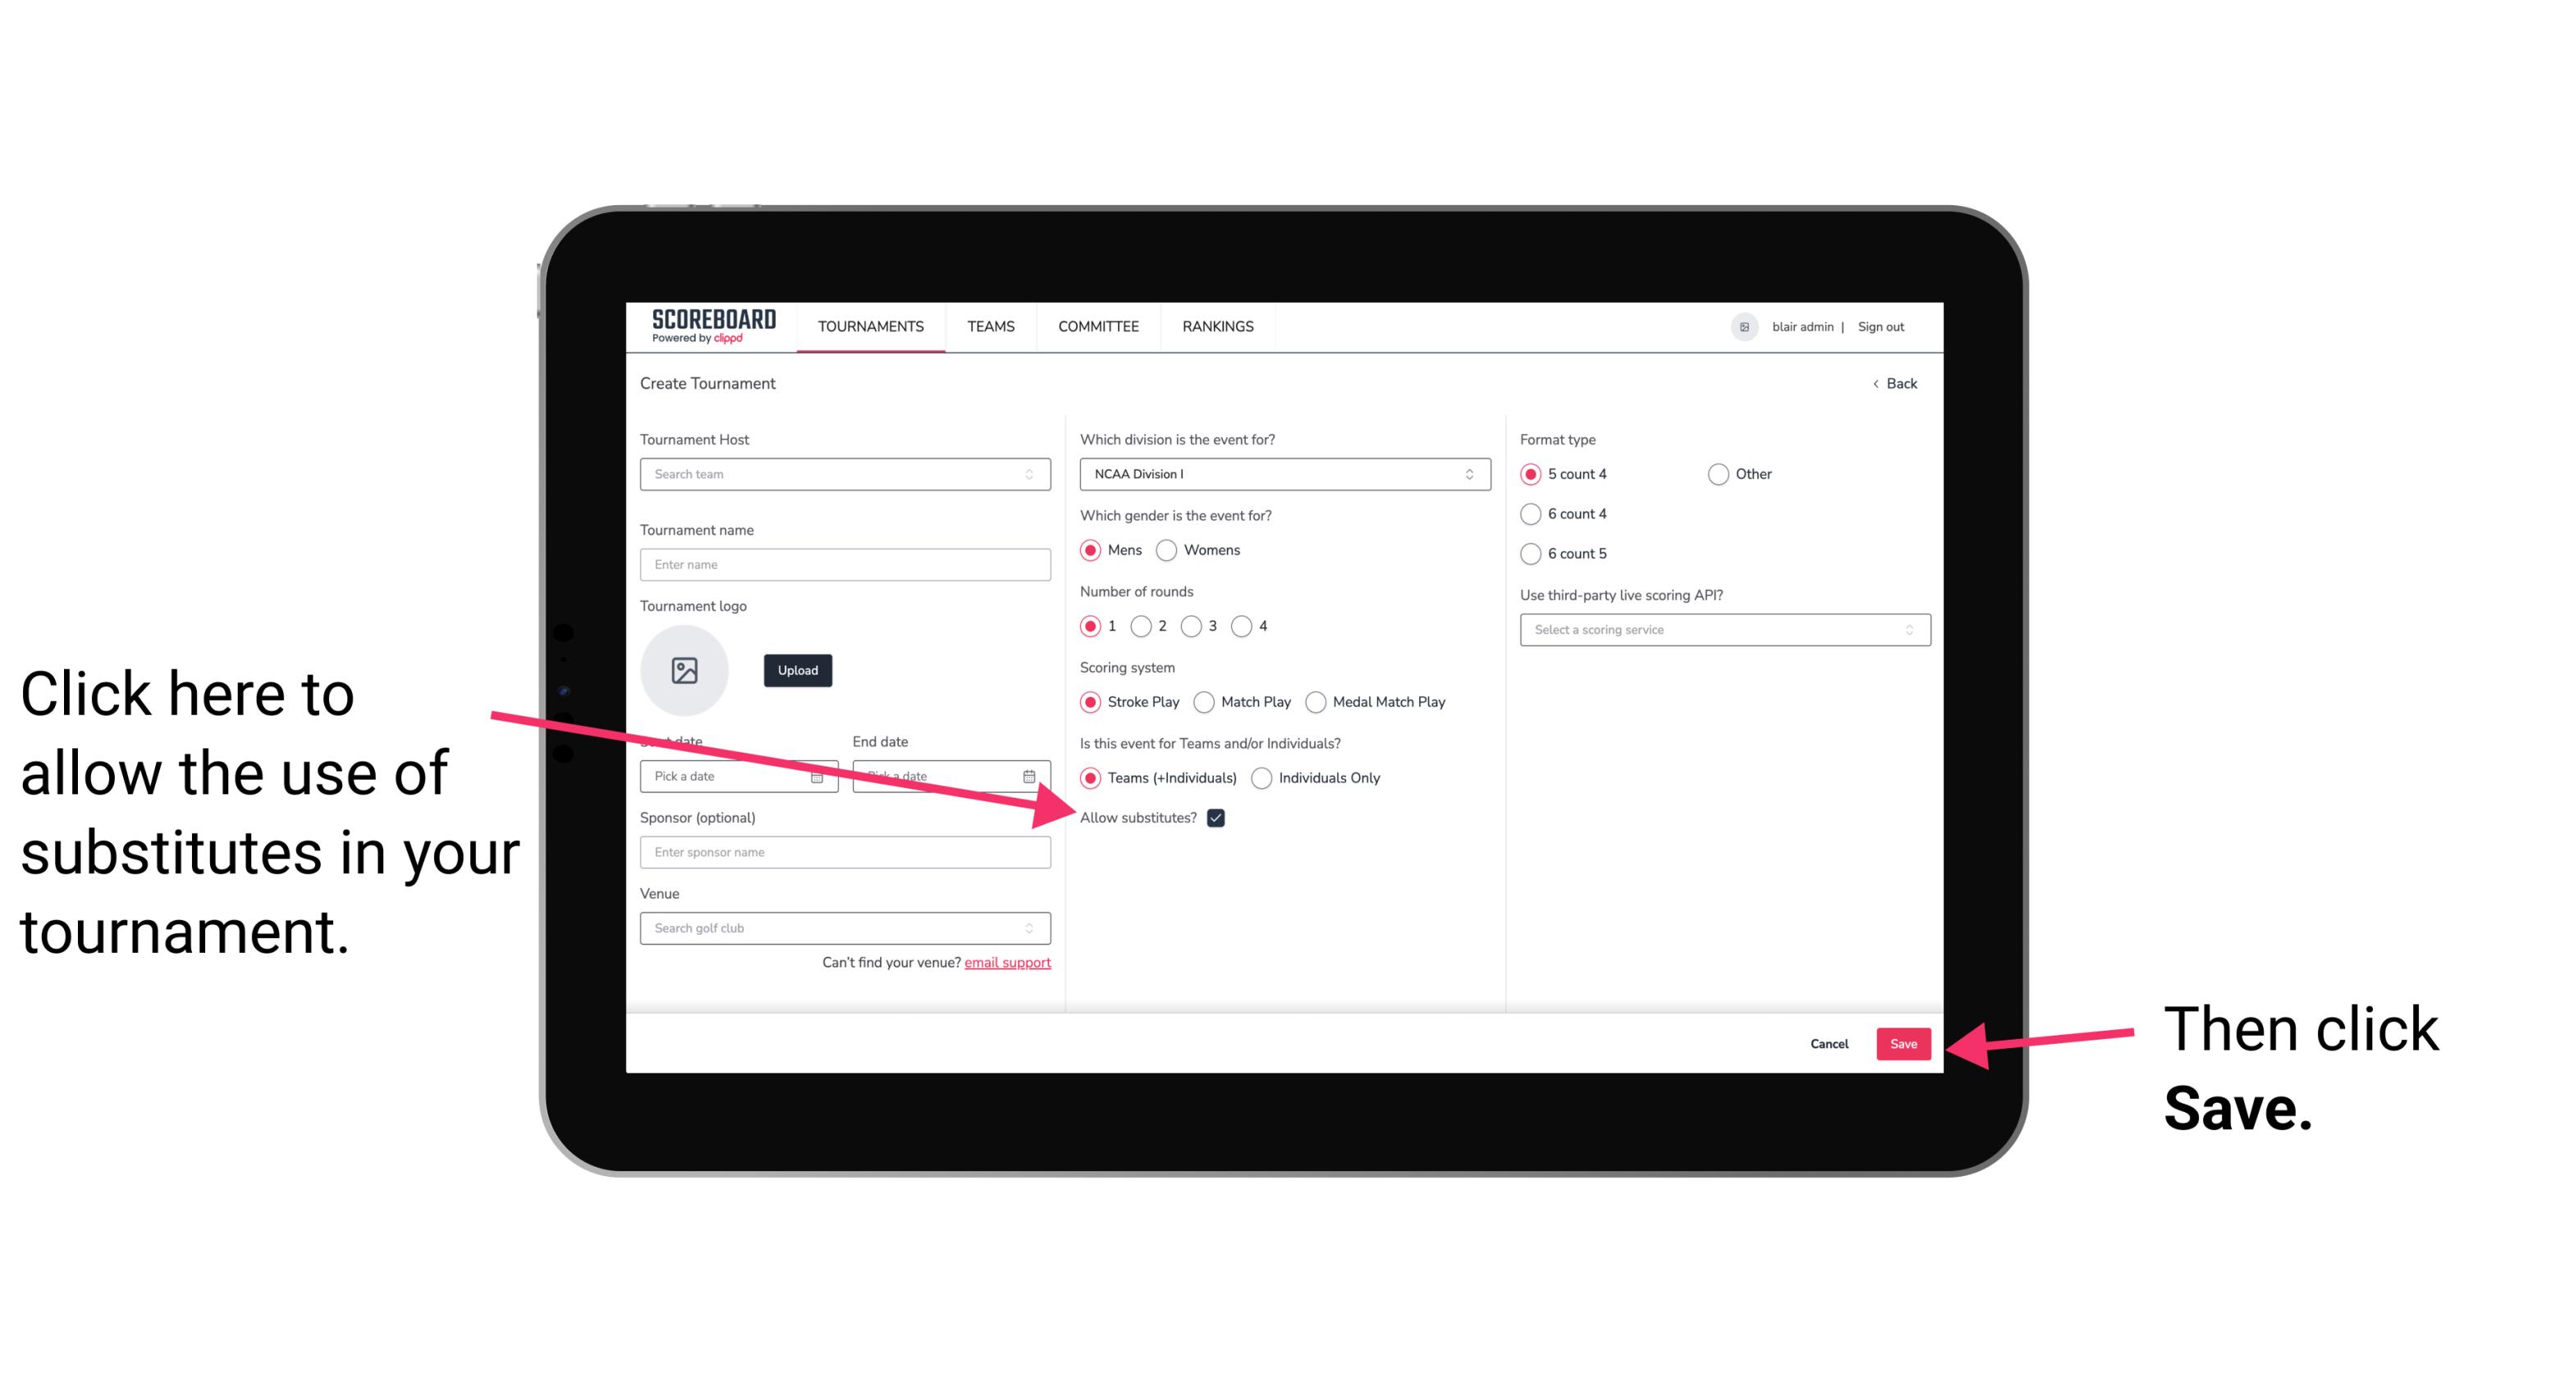
Task: Click the tournament logo upload icon
Action: click(685, 670)
